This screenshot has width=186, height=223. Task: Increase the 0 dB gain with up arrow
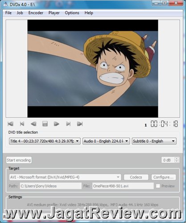coord(177,158)
